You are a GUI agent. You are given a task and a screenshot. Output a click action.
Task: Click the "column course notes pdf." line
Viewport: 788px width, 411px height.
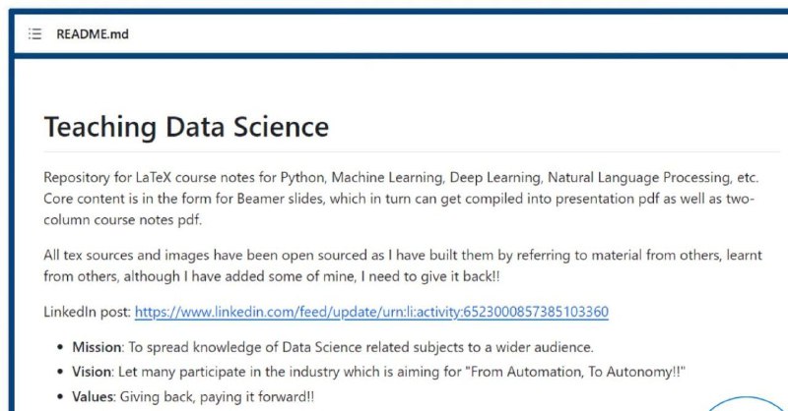tap(122, 220)
